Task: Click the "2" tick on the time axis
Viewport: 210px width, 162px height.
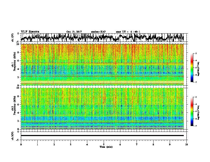Action: point(54,145)
